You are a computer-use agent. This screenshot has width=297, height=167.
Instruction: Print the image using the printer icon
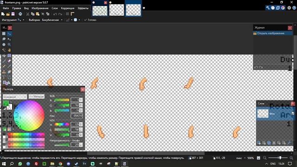[x=20, y=14]
